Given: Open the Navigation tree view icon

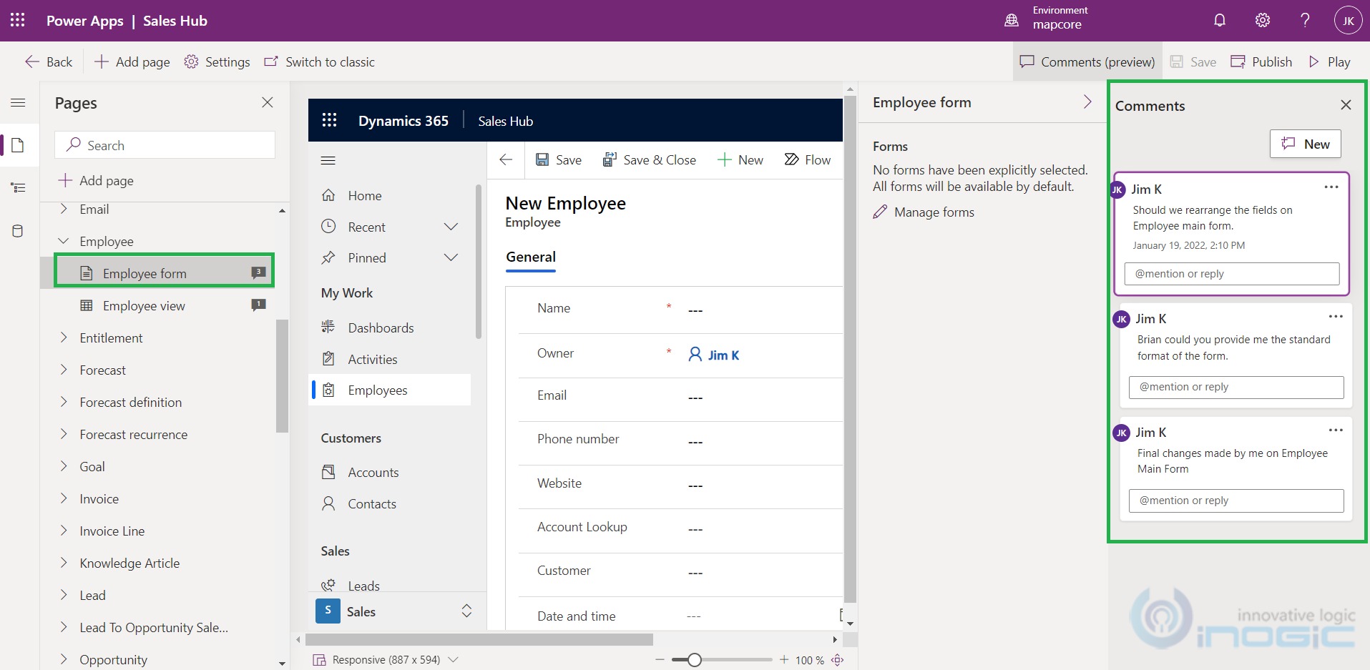Looking at the screenshot, I should [18, 188].
